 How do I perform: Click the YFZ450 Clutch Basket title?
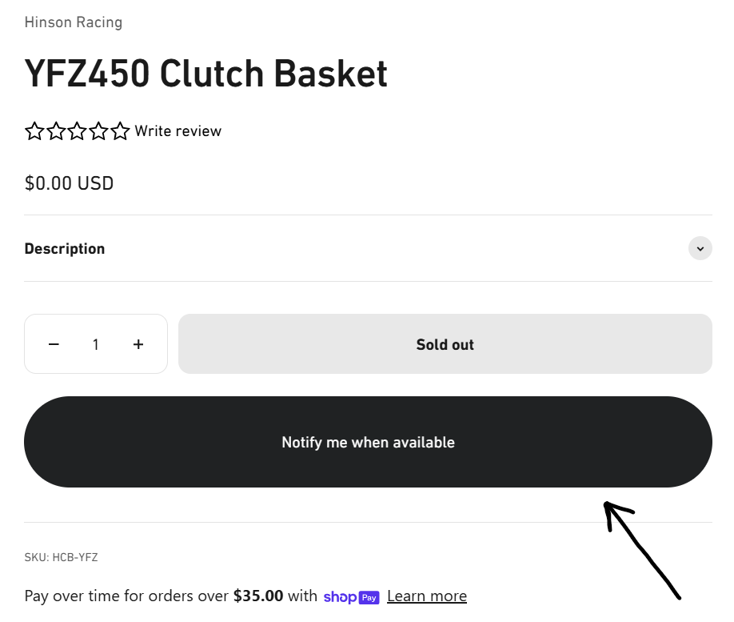pyautogui.click(x=206, y=74)
